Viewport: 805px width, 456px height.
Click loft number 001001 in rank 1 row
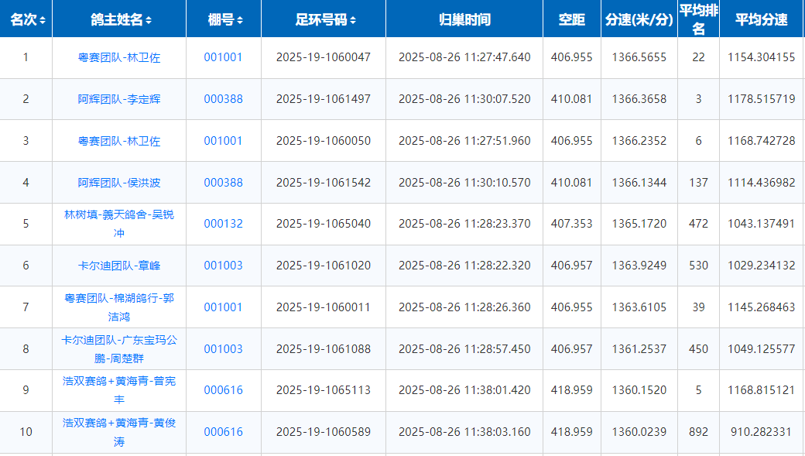[223, 57]
